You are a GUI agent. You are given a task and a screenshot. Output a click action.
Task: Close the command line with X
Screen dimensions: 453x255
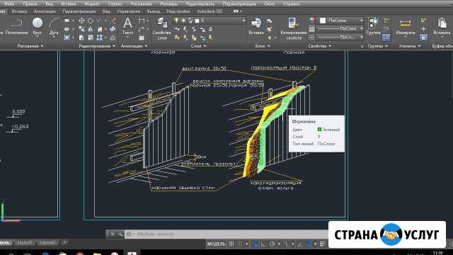pos(113,234)
